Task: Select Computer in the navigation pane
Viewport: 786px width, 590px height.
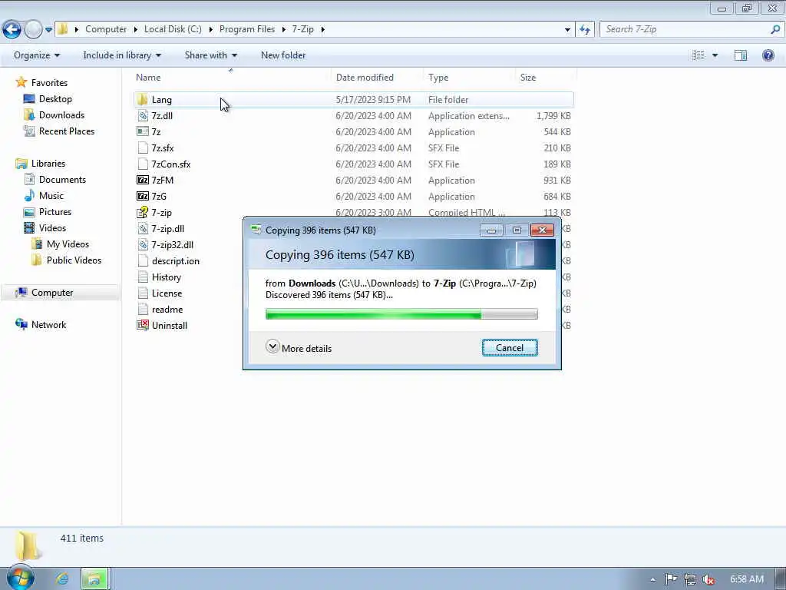Action: click(52, 293)
